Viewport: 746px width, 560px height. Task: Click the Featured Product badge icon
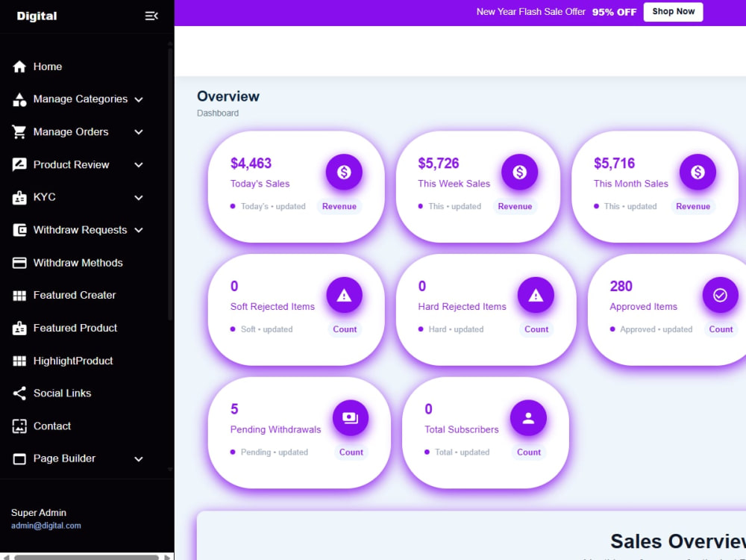coord(19,328)
